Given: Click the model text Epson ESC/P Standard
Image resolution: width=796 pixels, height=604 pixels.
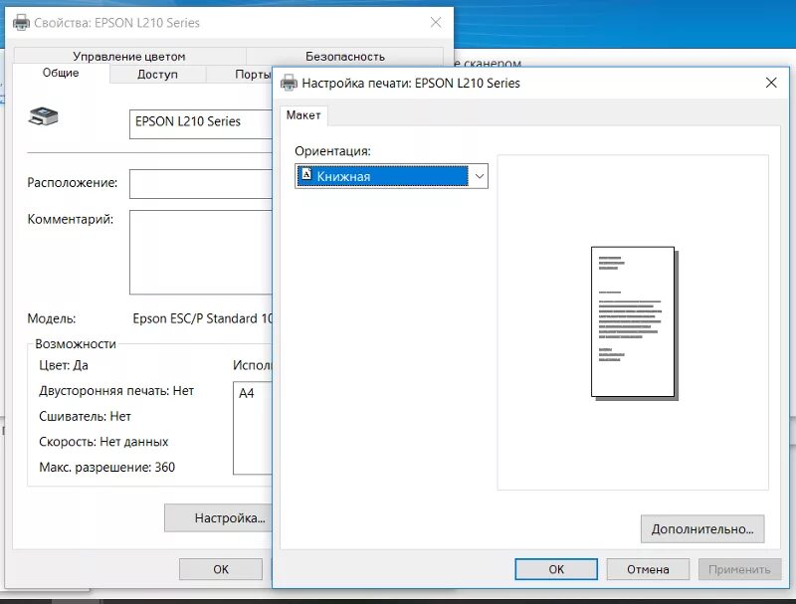Looking at the screenshot, I should tap(203, 318).
